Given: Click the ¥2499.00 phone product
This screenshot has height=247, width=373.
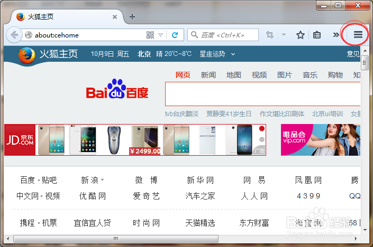Looking at the screenshot, I should (x=144, y=140).
